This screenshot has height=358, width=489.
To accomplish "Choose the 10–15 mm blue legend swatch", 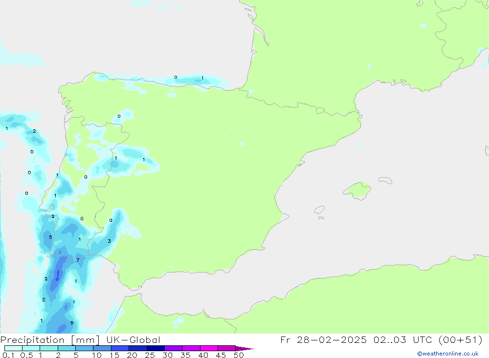I will tap(102, 348).
